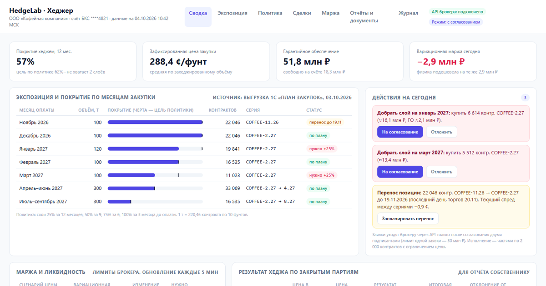Click Январь 2027 «нужно +25%» status
Viewport: 546px width, 286px height.
(322, 149)
